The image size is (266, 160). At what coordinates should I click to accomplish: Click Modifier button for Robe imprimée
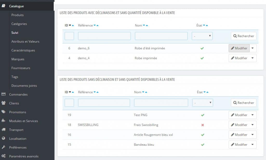239,58
